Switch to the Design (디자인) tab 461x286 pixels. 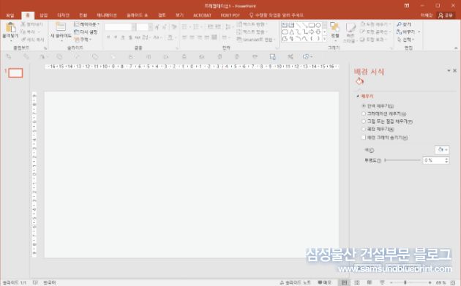pyautogui.click(x=63, y=15)
